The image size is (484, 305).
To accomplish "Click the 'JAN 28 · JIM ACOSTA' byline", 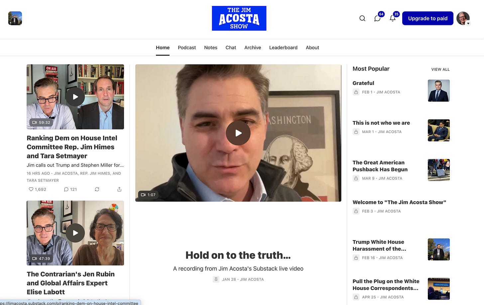I will click(243, 279).
